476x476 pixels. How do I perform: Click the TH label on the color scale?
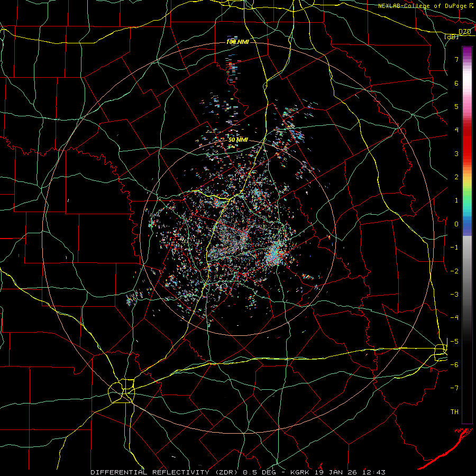(454, 411)
